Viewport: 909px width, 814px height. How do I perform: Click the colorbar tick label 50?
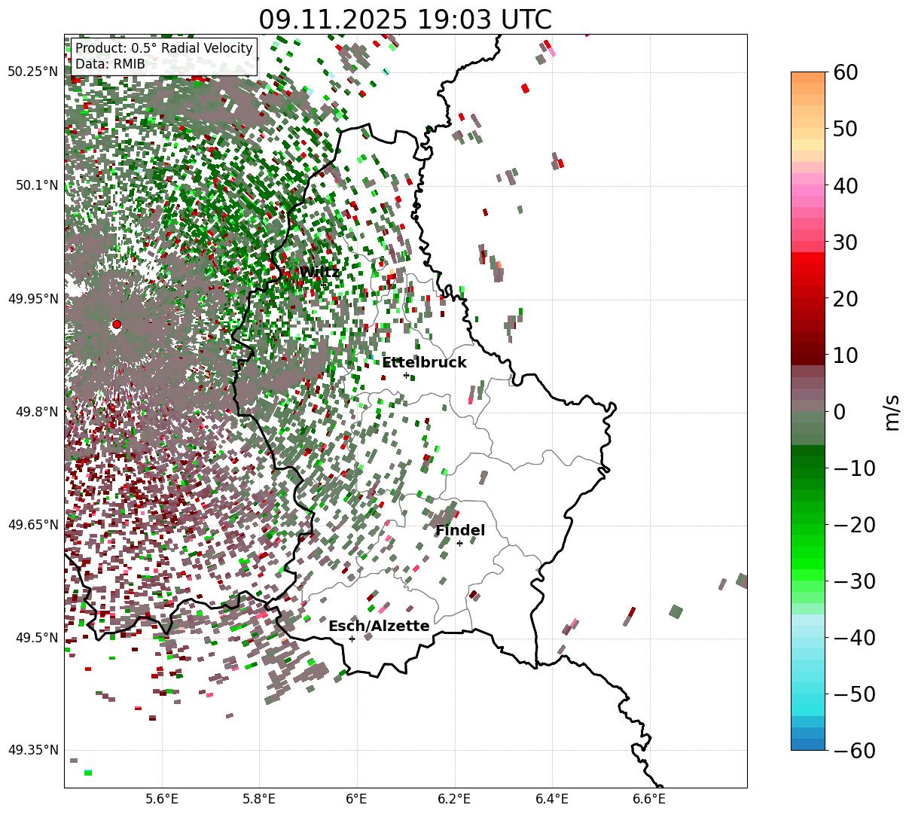844,129
